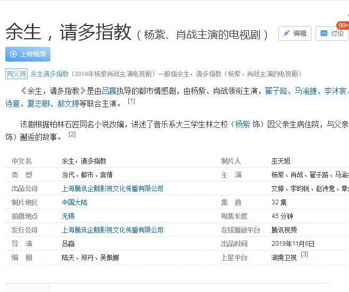This screenshot has height=292, width=349.
Task: Click the 99+ notification badge
Action: pyautogui.click(x=343, y=25)
